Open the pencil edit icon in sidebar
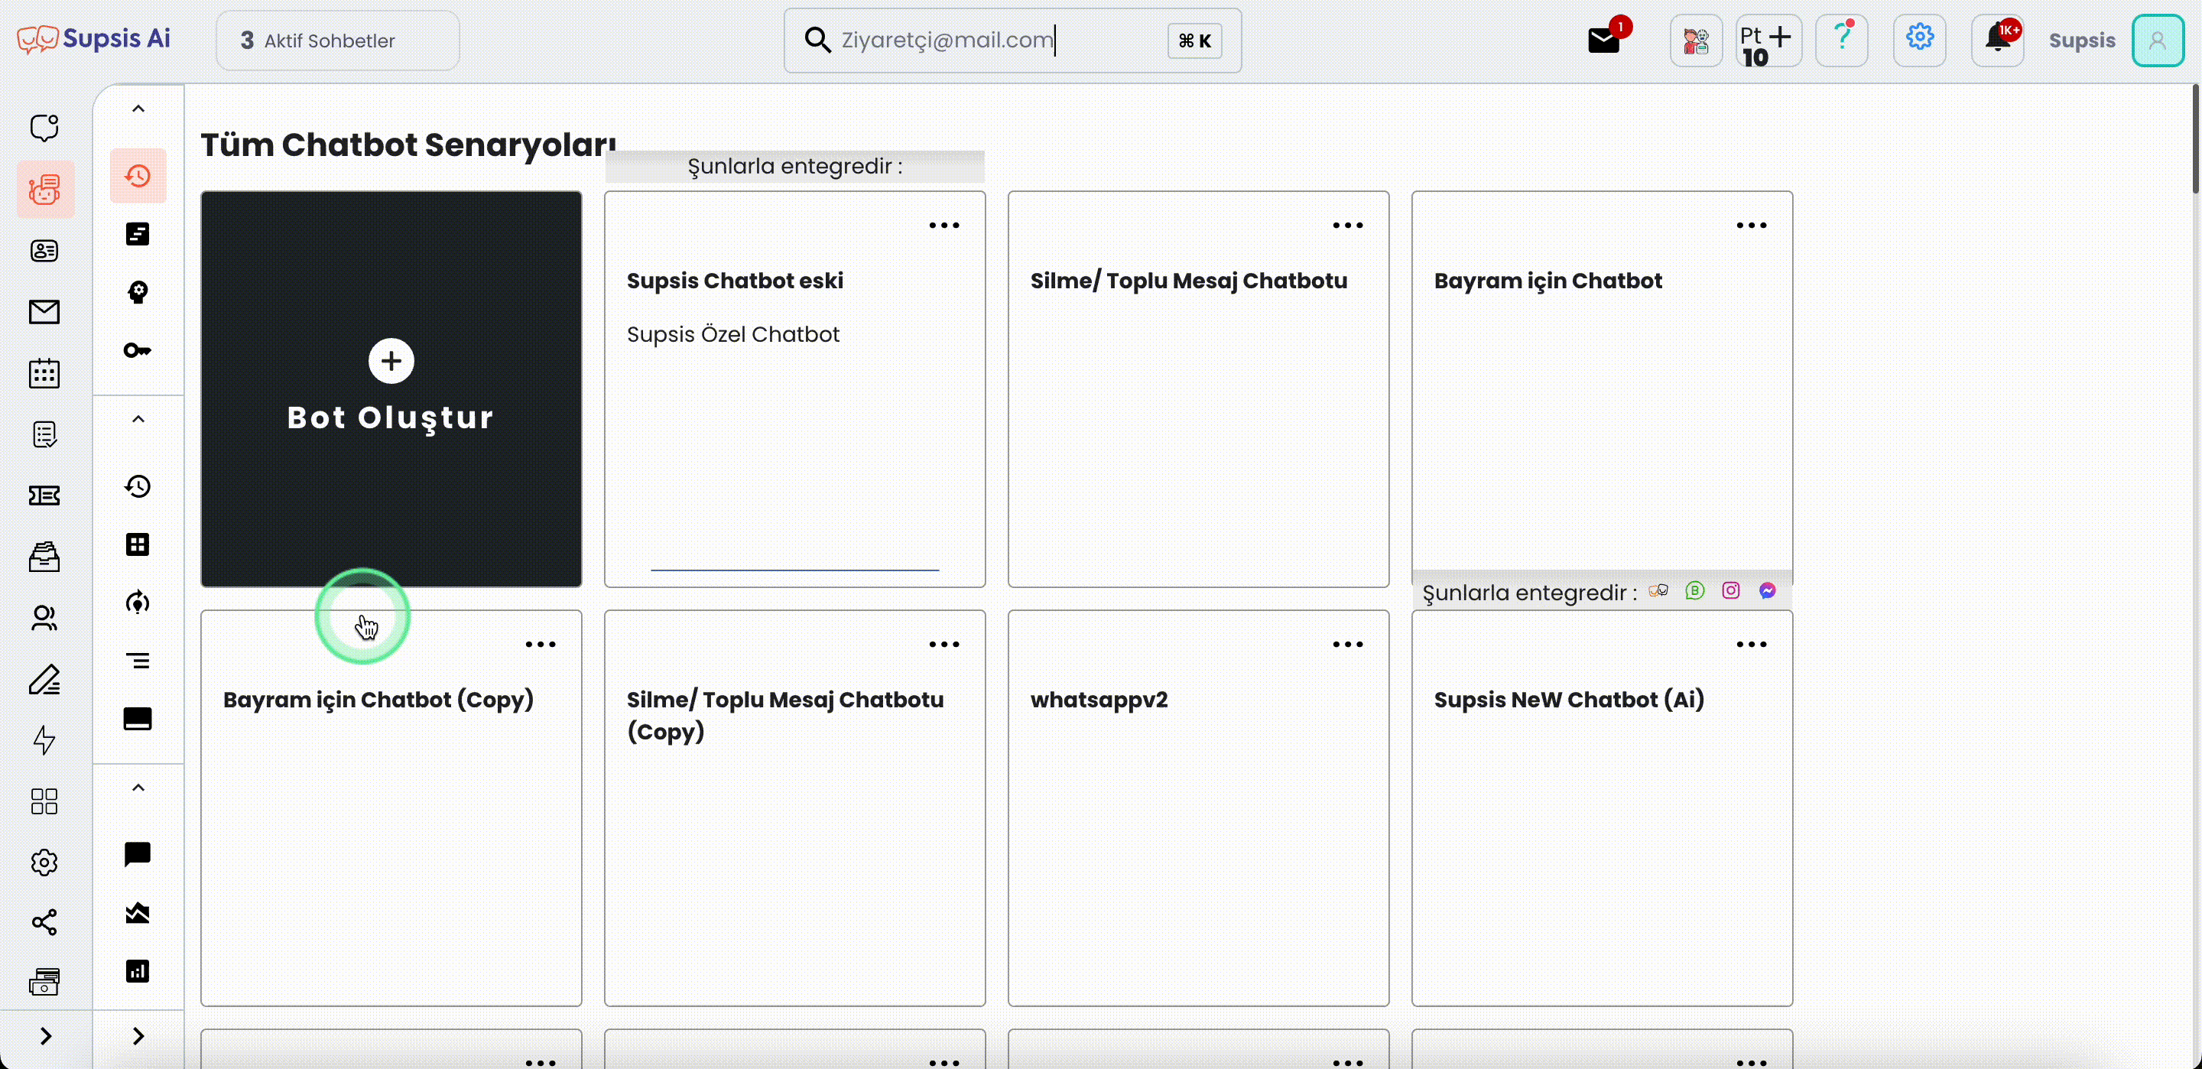 click(x=44, y=679)
